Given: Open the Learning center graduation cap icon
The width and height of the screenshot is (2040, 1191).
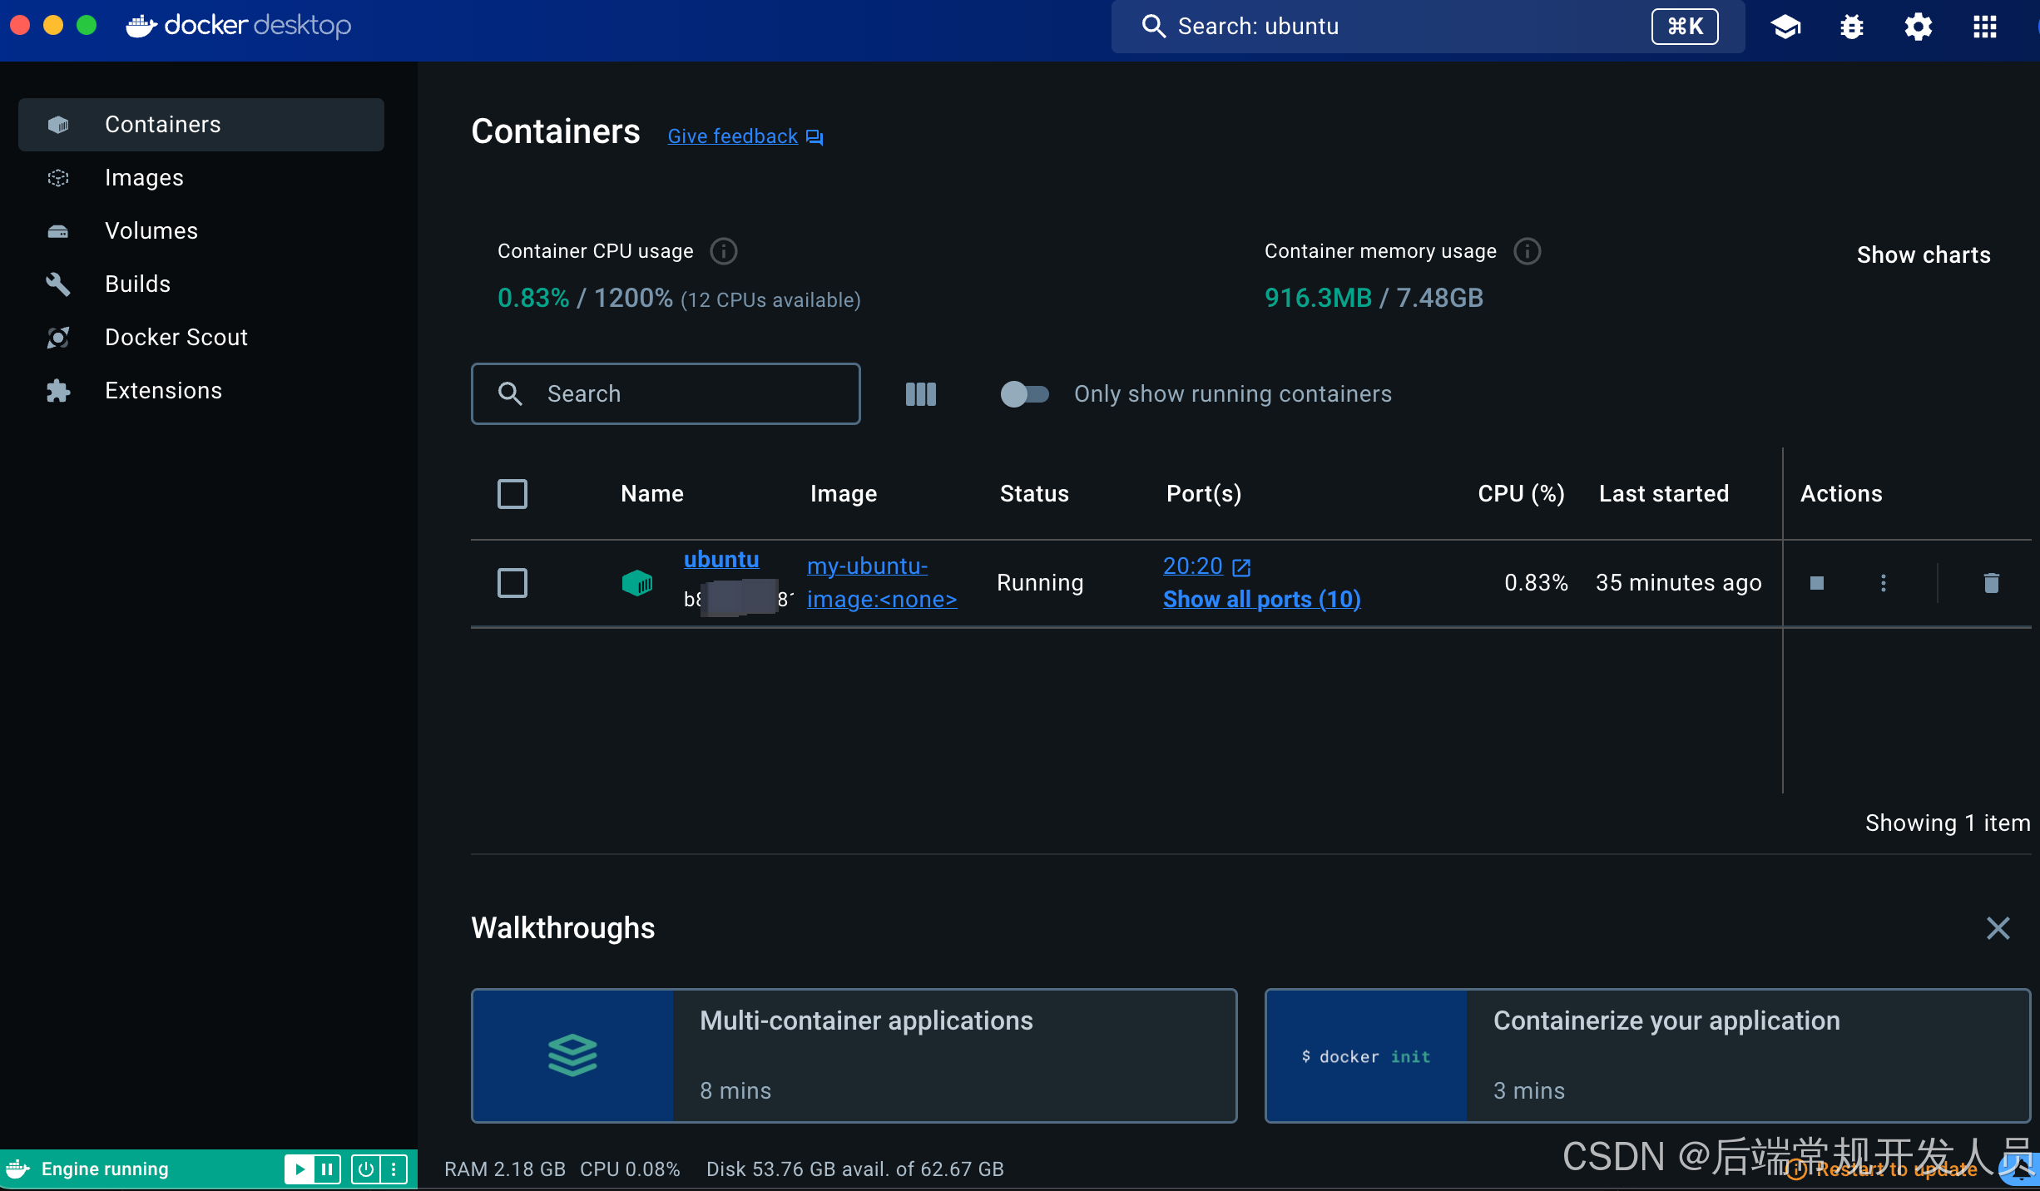Looking at the screenshot, I should click(x=1785, y=27).
